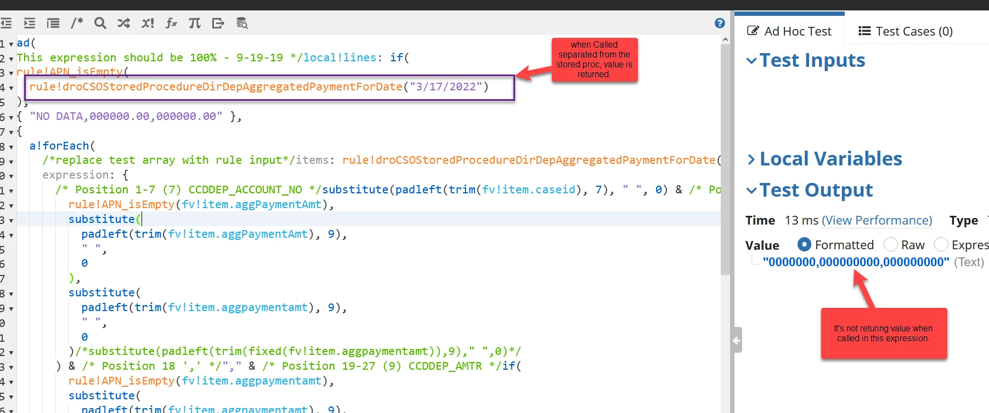This screenshot has height=413, width=989.
Task: Click the 'Position 1-7 (7) CCDDEP_ACCOUNT_NO' comment
Action: tap(189, 190)
